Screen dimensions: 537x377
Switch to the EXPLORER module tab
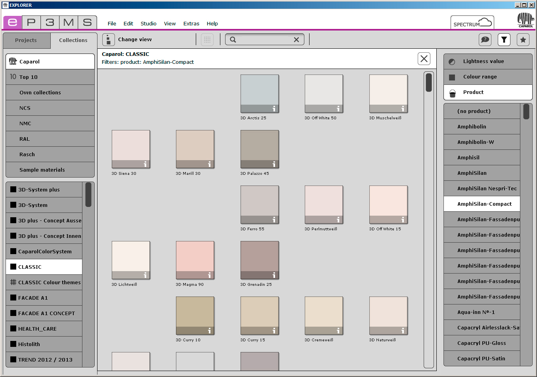pyautogui.click(x=13, y=22)
